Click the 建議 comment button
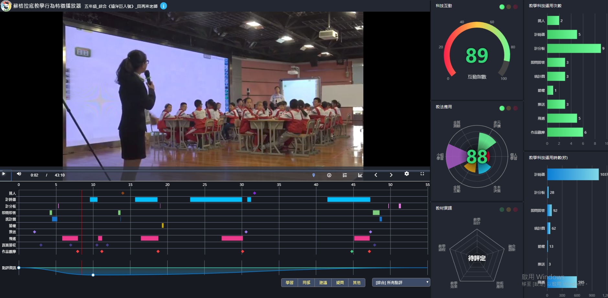The image size is (608, 298). (323, 282)
